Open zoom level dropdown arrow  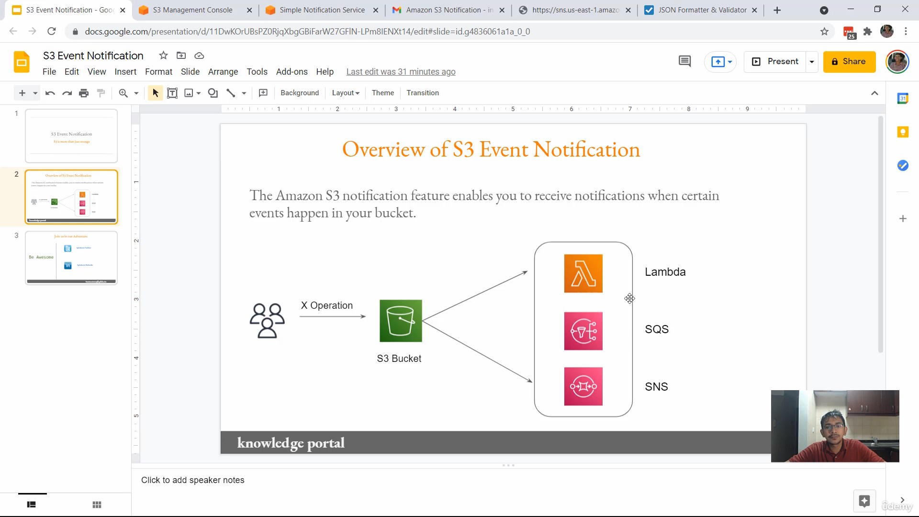[136, 93]
